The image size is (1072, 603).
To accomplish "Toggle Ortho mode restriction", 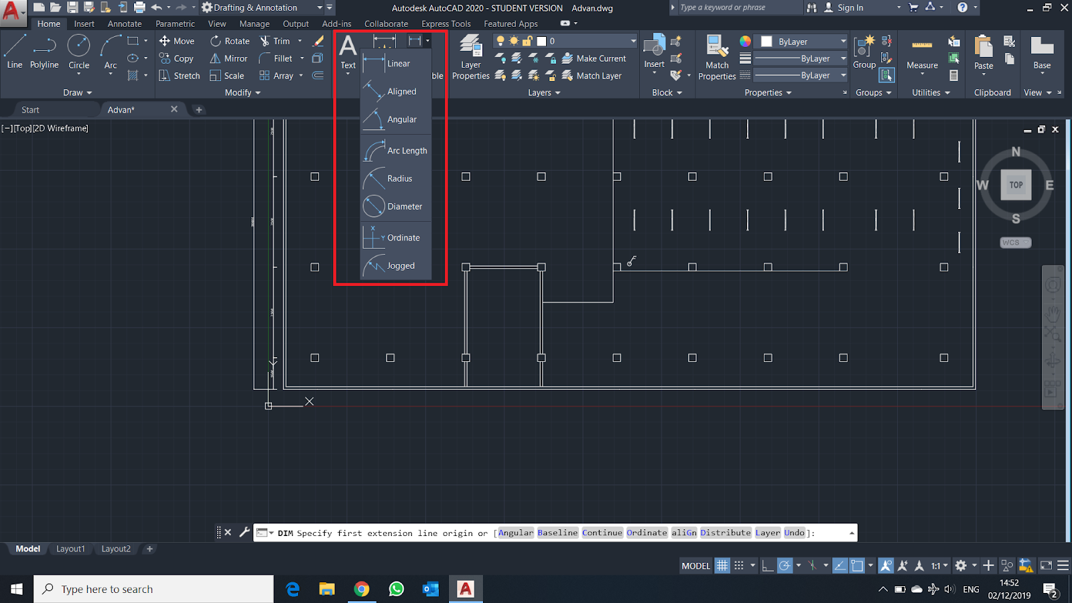I will point(768,565).
